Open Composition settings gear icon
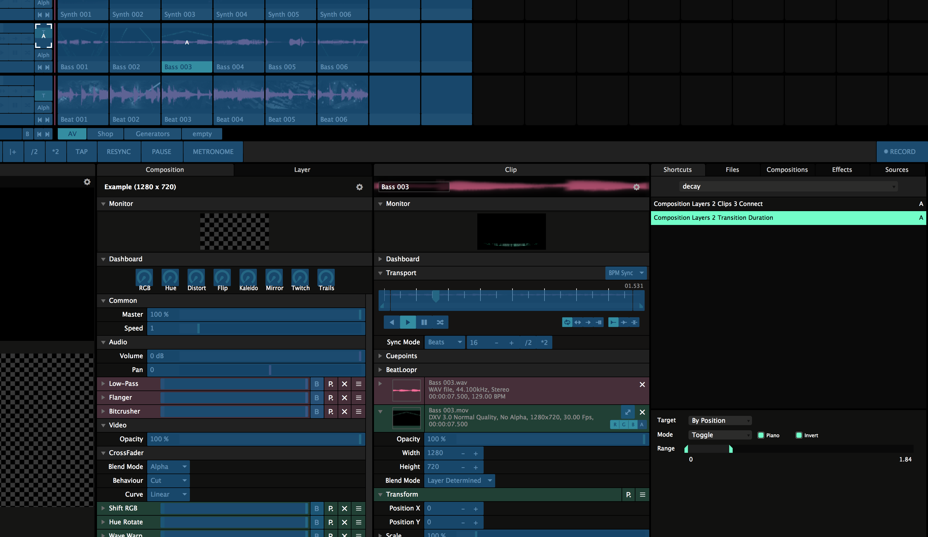This screenshot has height=537, width=928. (360, 187)
